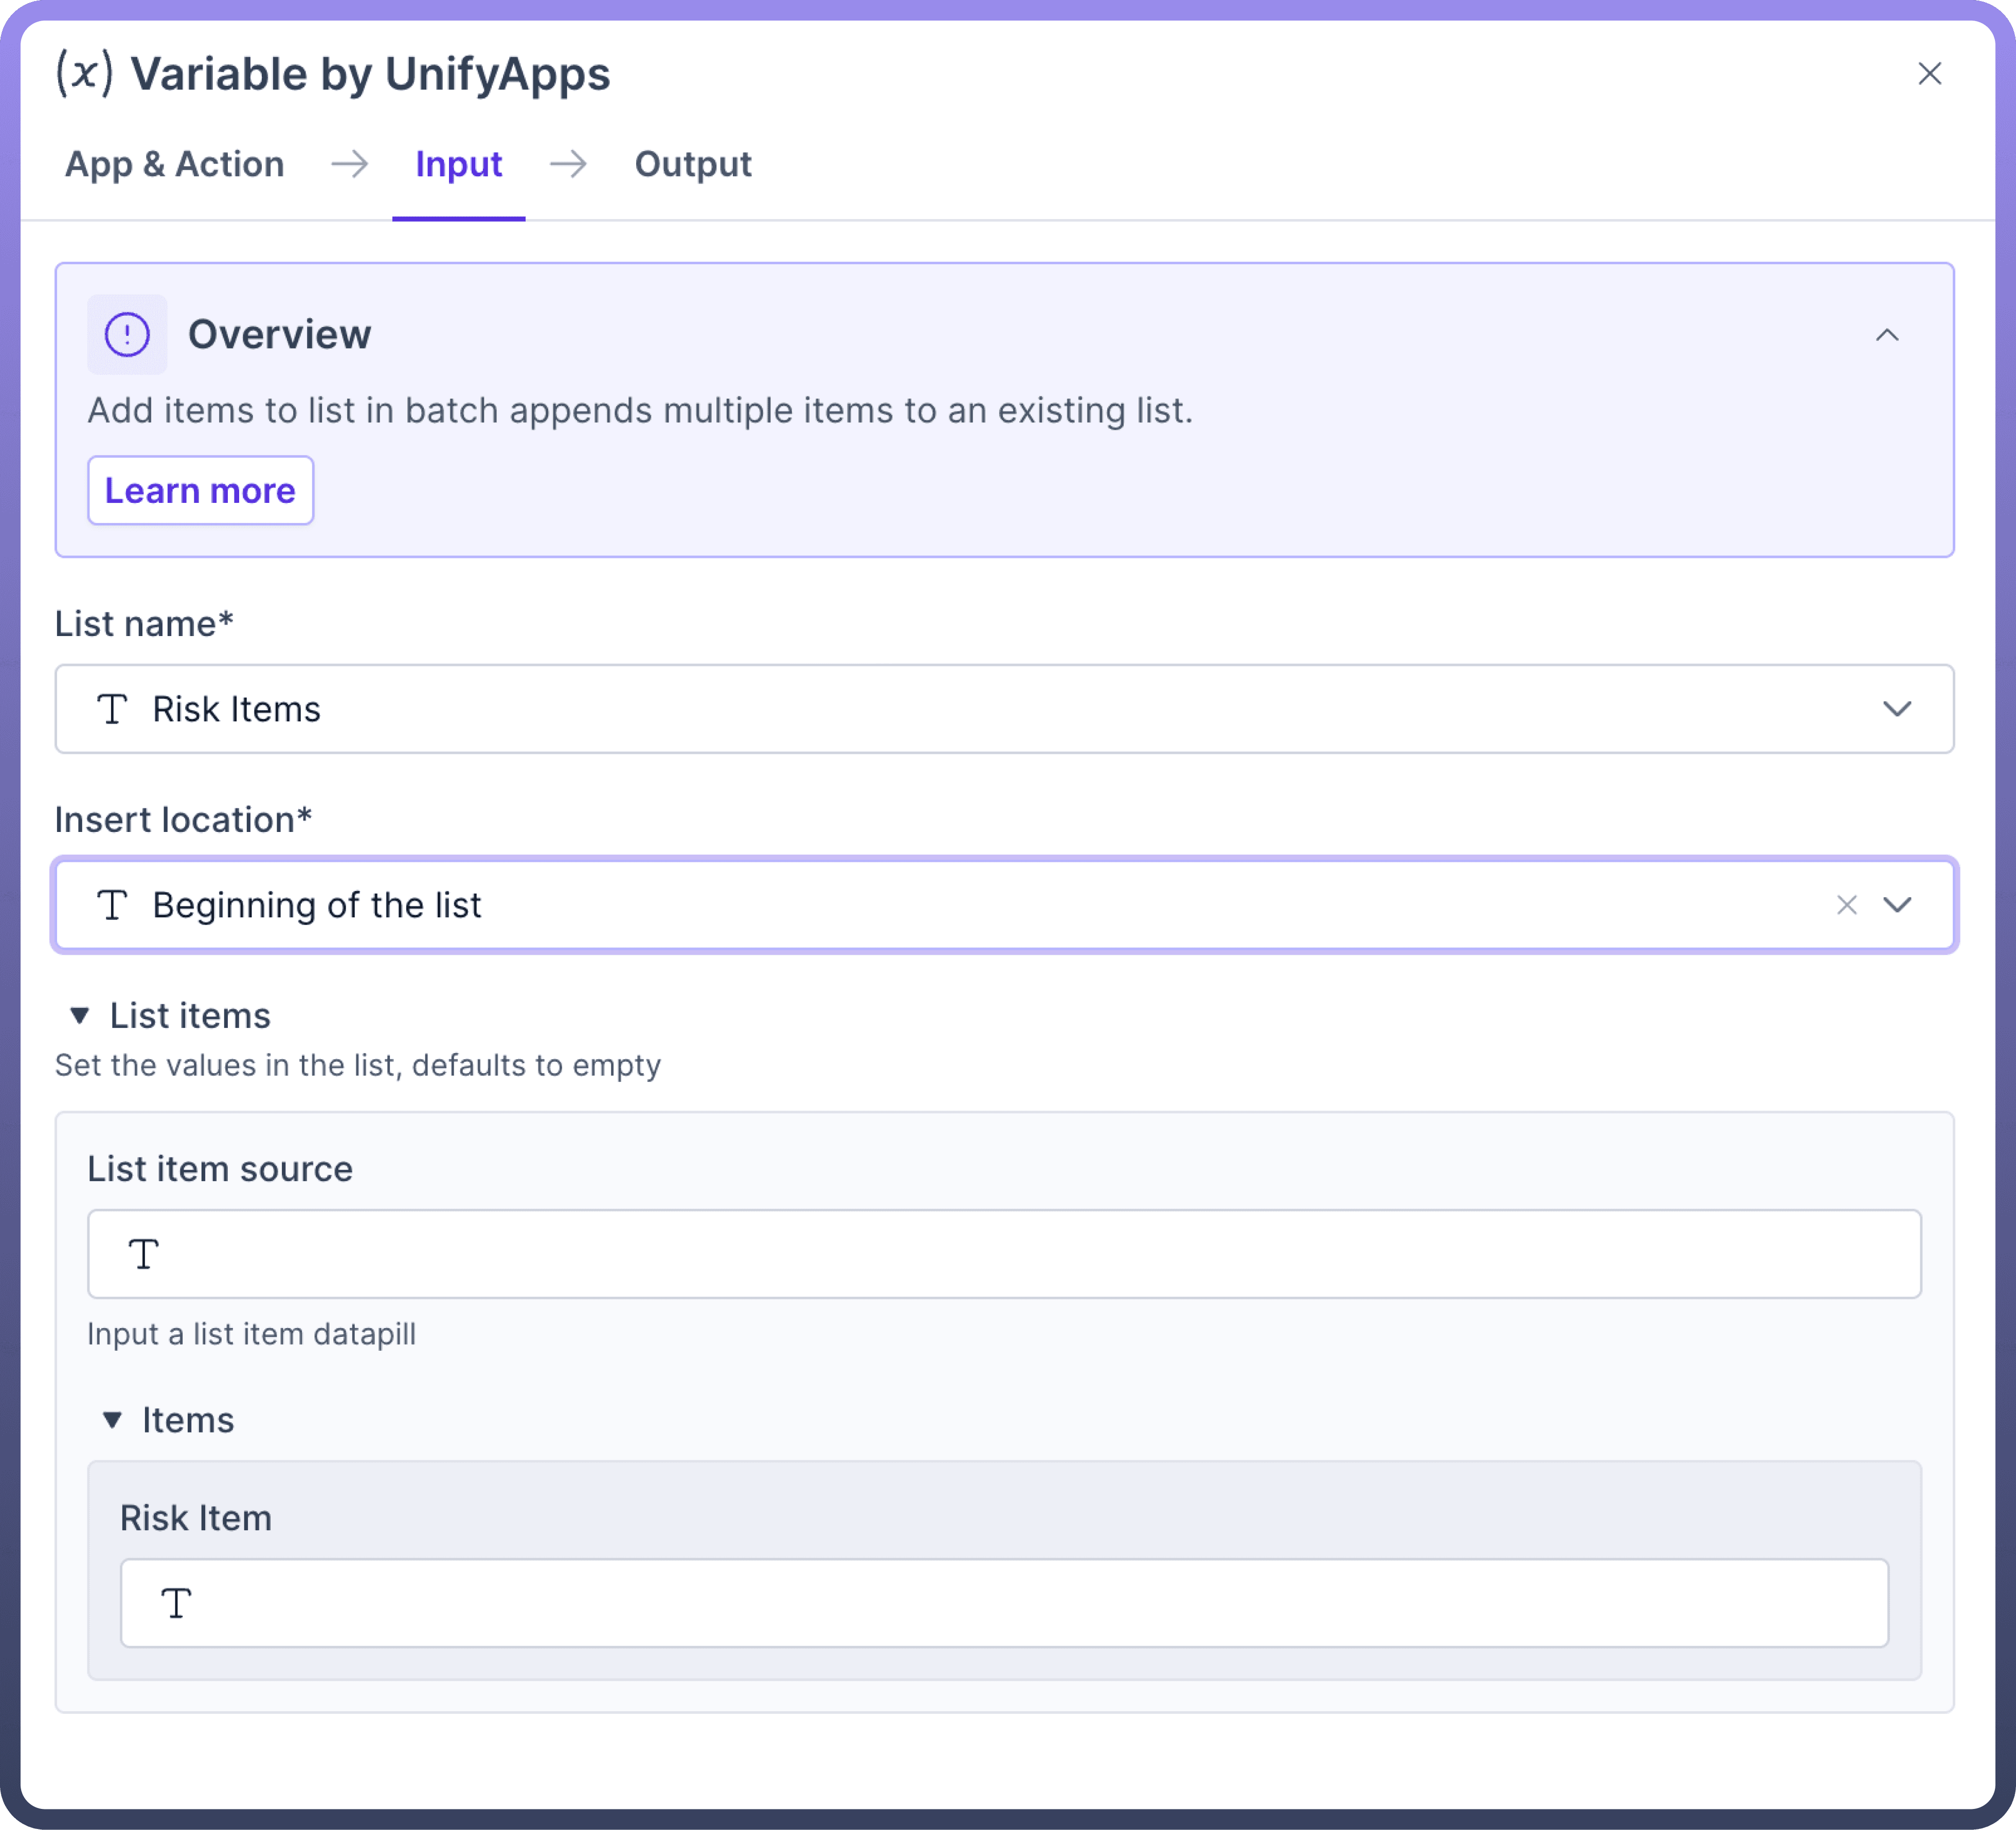Select the Input tab

458,164
